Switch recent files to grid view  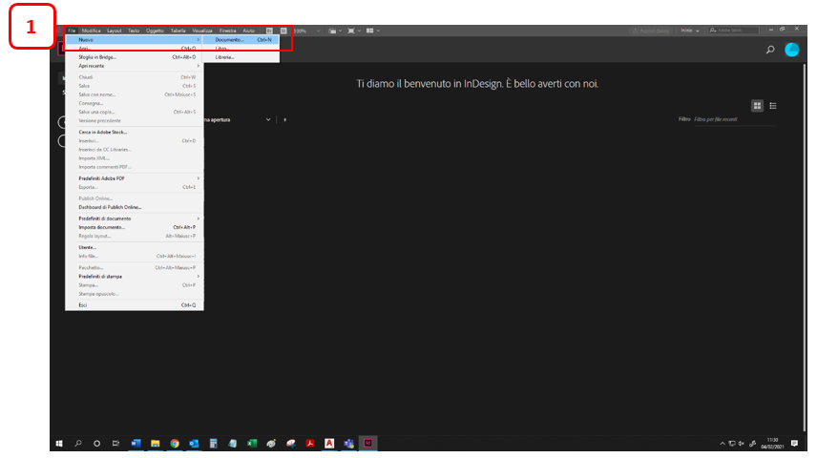[x=757, y=106]
